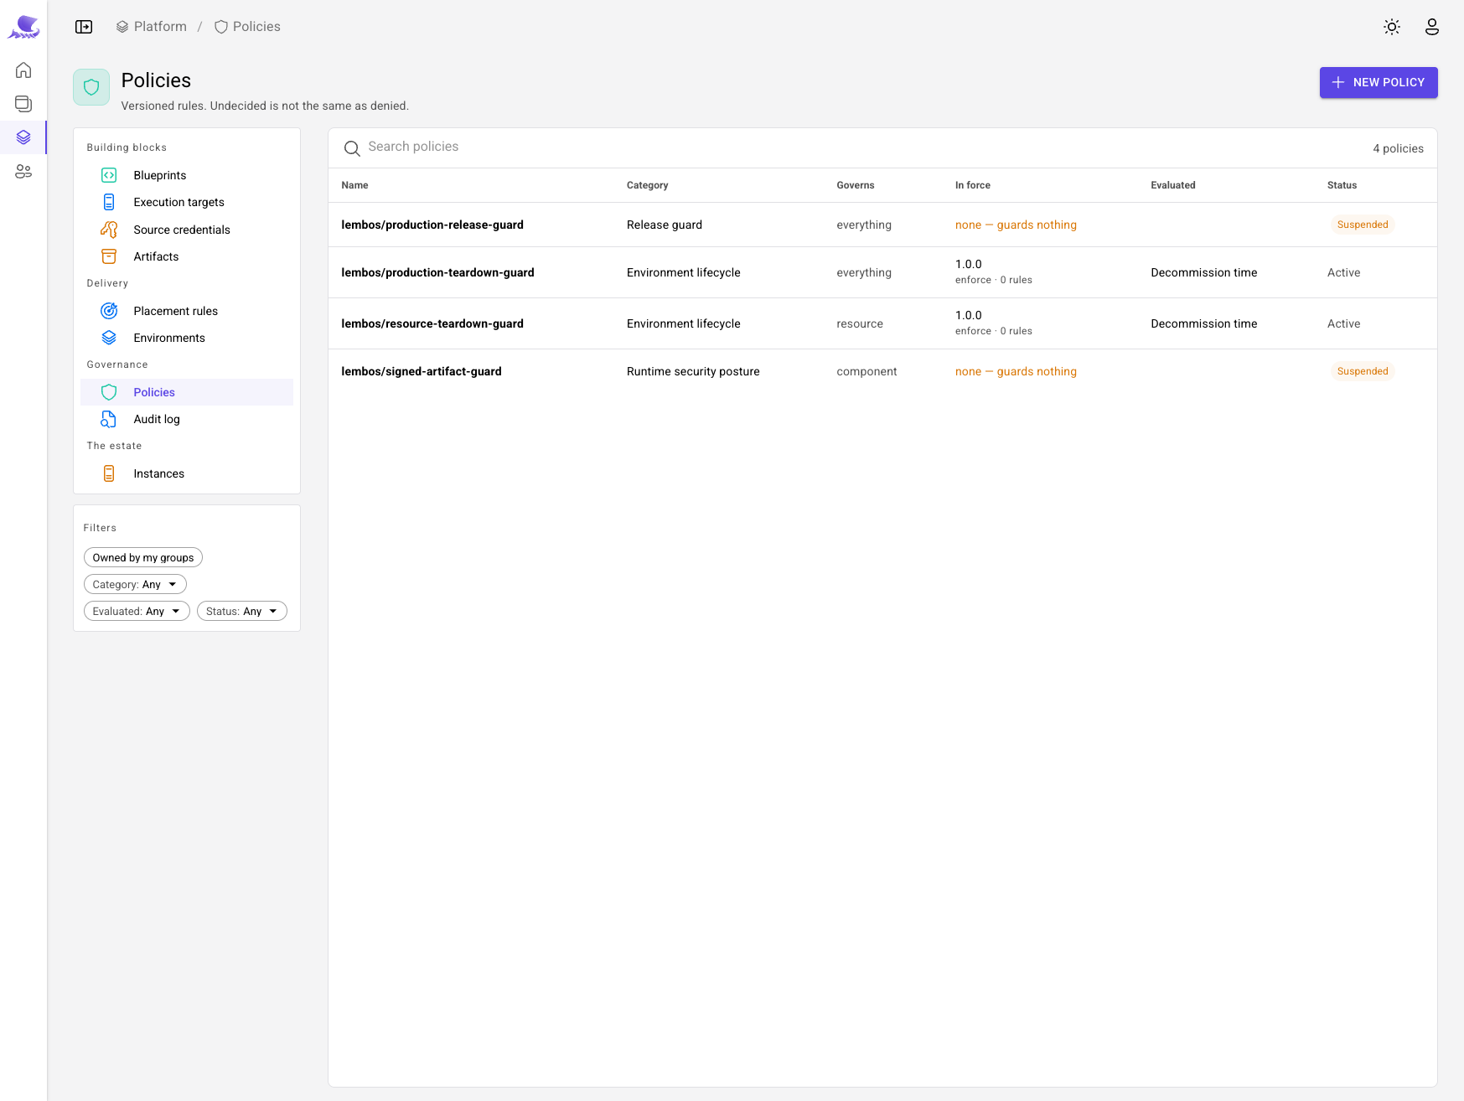Click Suspended badge on production-release-guard row
The image size is (1464, 1101).
(1363, 225)
